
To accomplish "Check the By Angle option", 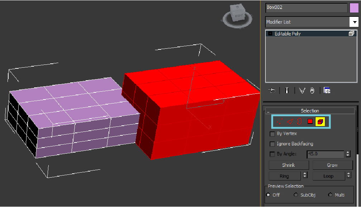I will pos(272,154).
